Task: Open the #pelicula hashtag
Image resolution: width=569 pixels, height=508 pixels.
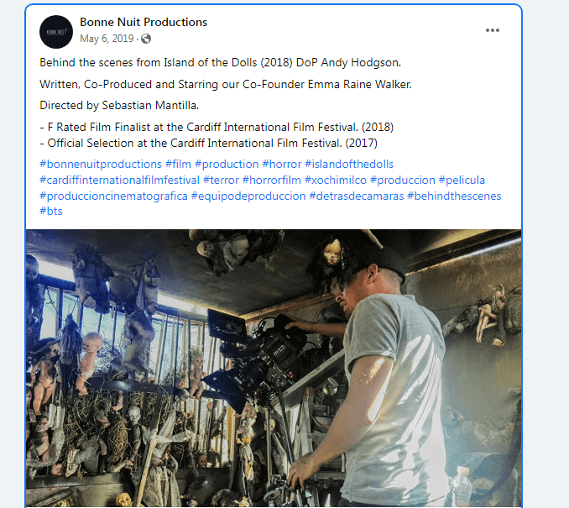Action: (462, 180)
